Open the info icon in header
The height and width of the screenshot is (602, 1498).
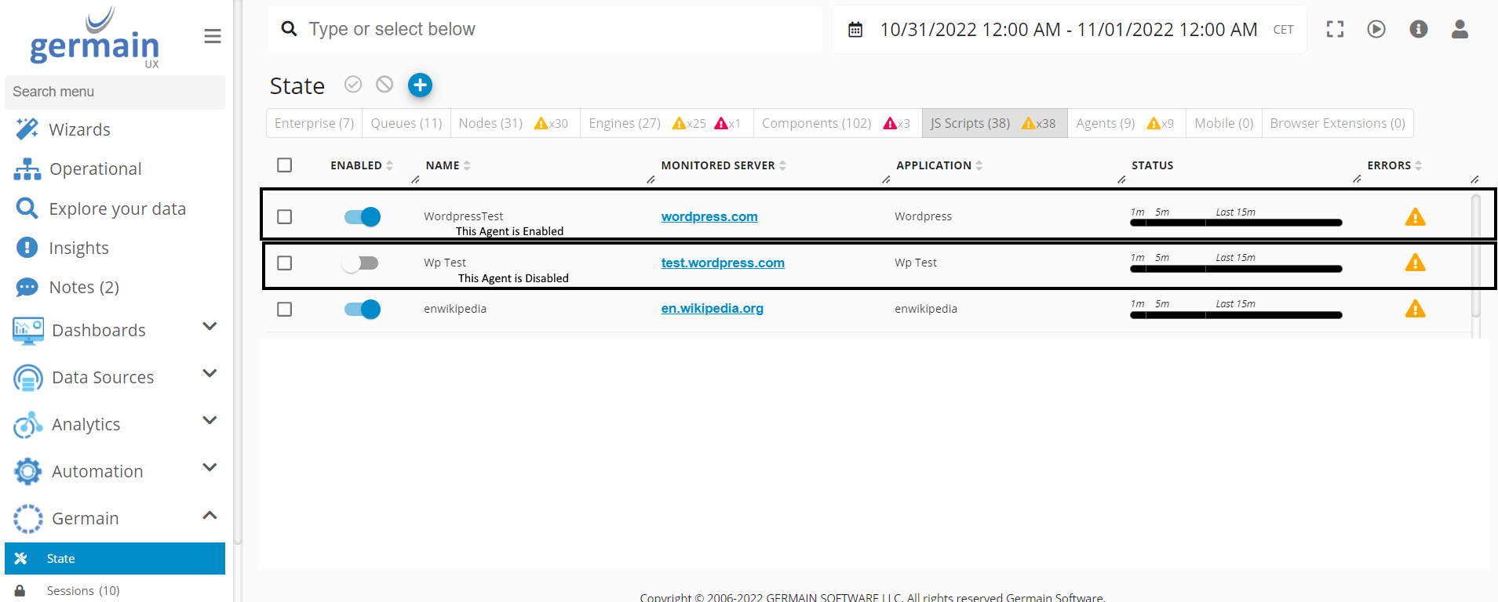[1418, 29]
